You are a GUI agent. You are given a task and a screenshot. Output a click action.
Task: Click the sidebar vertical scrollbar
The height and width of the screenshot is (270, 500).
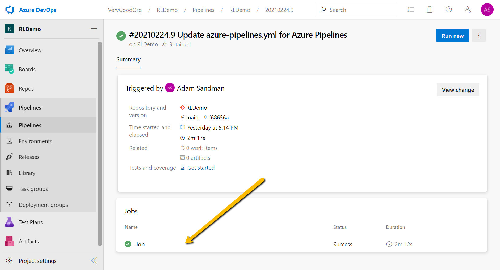point(100,143)
